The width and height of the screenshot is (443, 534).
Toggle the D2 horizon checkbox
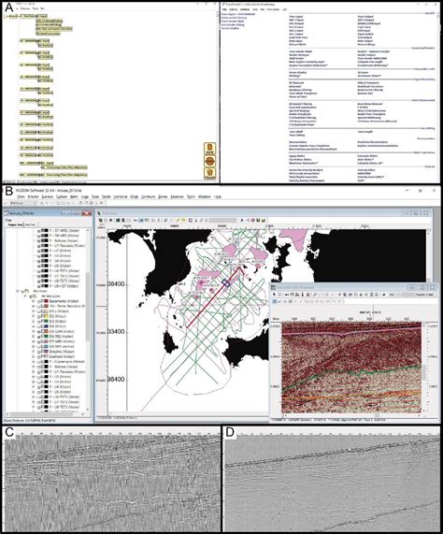[x=39, y=316]
